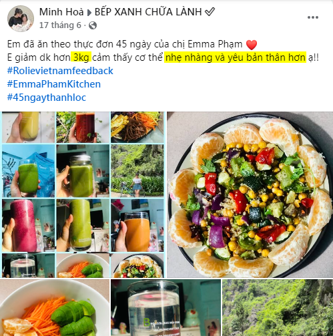Click highlighted phrase nhẹ nhàng và yêu bản thân hơn
333x336 pixels.
point(236,57)
